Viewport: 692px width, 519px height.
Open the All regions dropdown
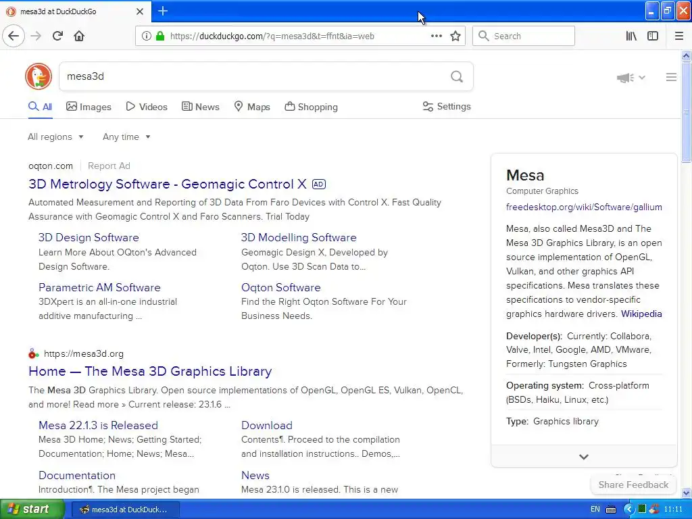point(55,137)
